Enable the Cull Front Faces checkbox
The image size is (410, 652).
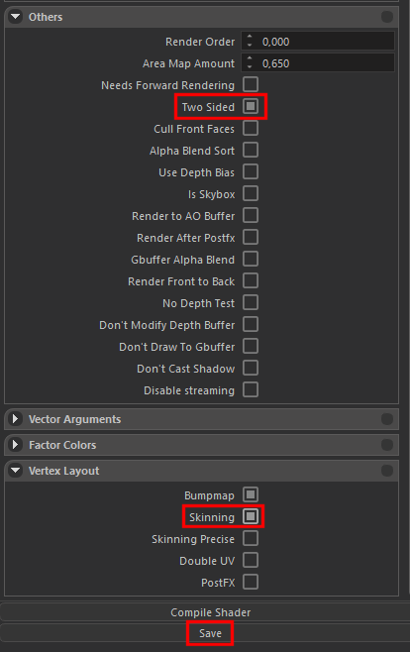(251, 129)
